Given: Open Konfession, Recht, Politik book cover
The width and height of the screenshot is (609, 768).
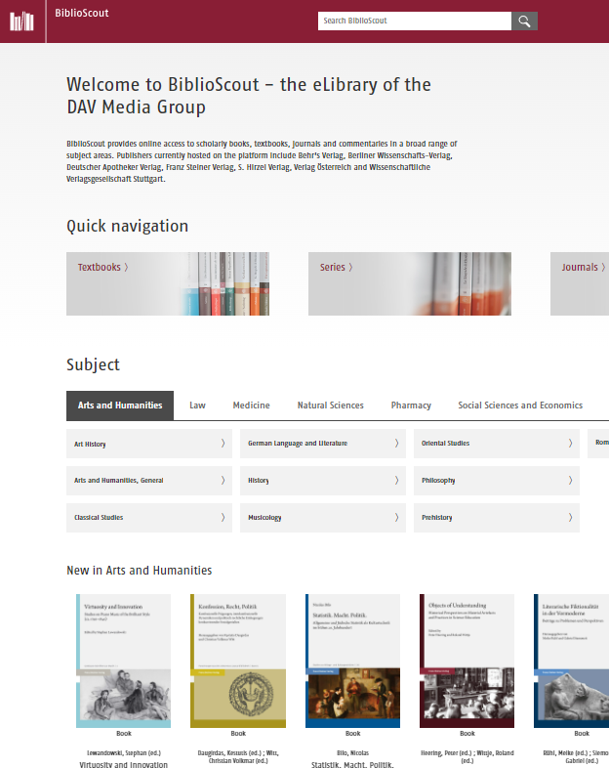Looking at the screenshot, I should (238, 661).
